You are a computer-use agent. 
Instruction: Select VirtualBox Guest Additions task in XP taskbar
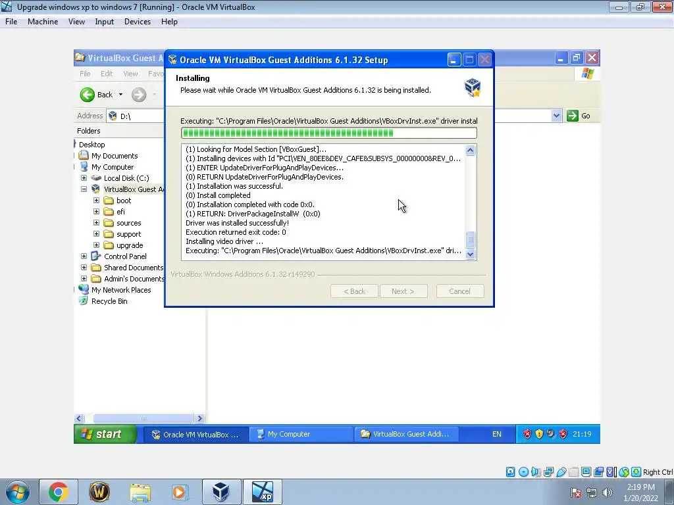pyautogui.click(x=407, y=435)
